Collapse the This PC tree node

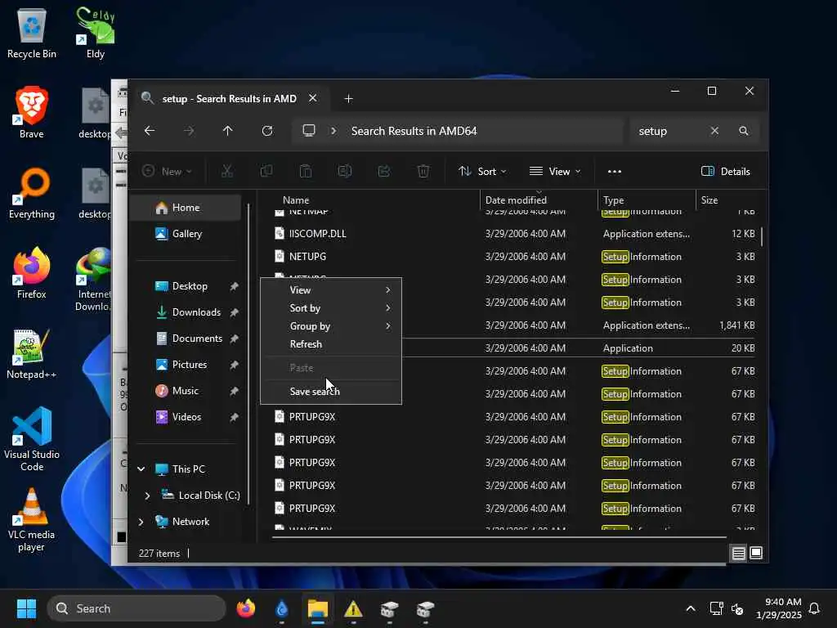coord(141,469)
